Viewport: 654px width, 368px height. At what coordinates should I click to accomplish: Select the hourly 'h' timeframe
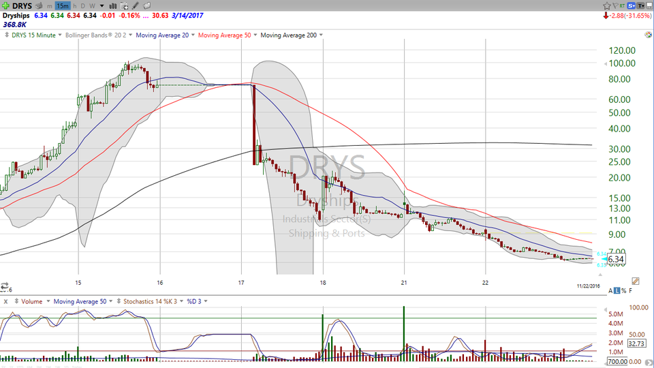[75, 6]
